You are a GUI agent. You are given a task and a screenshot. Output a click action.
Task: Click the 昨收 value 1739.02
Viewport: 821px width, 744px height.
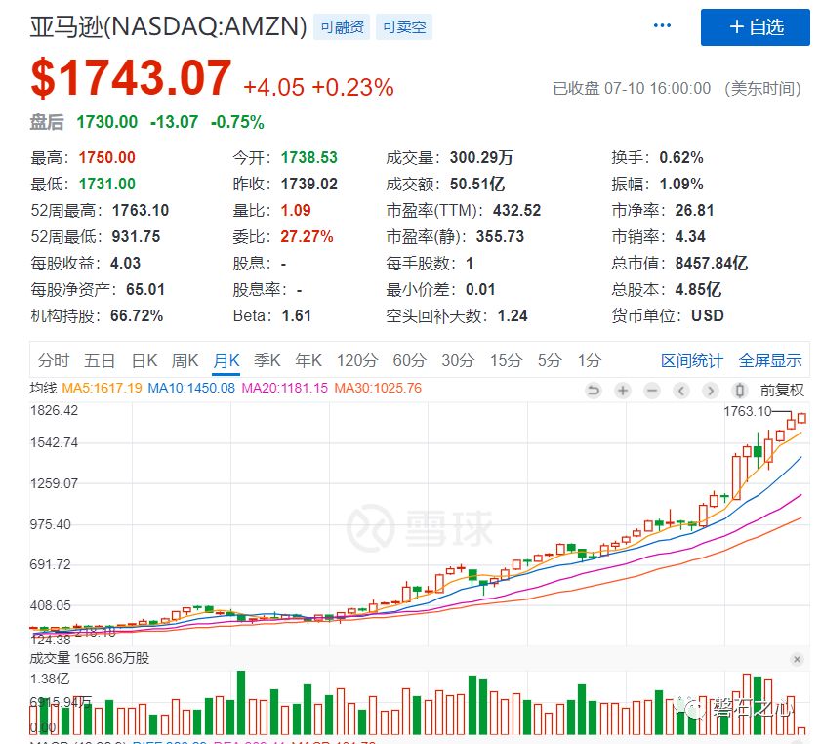(x=308, y=184)
